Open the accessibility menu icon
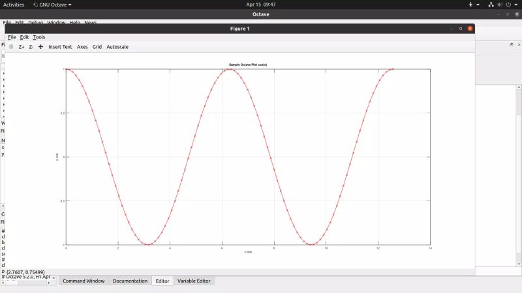522x293 pixels. pos(470,5)
